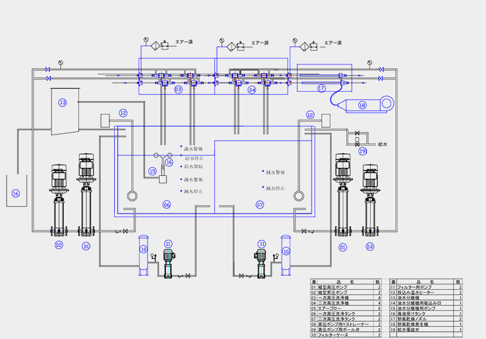Click parts list row 04 二次高圧洗浄機

pos(346,303)
